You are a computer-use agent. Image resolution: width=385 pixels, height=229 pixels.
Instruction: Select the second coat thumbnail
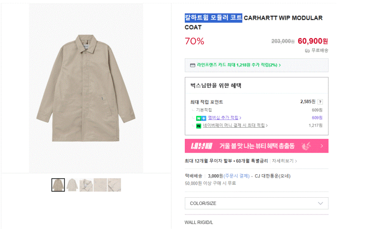[x=72, y=185]
